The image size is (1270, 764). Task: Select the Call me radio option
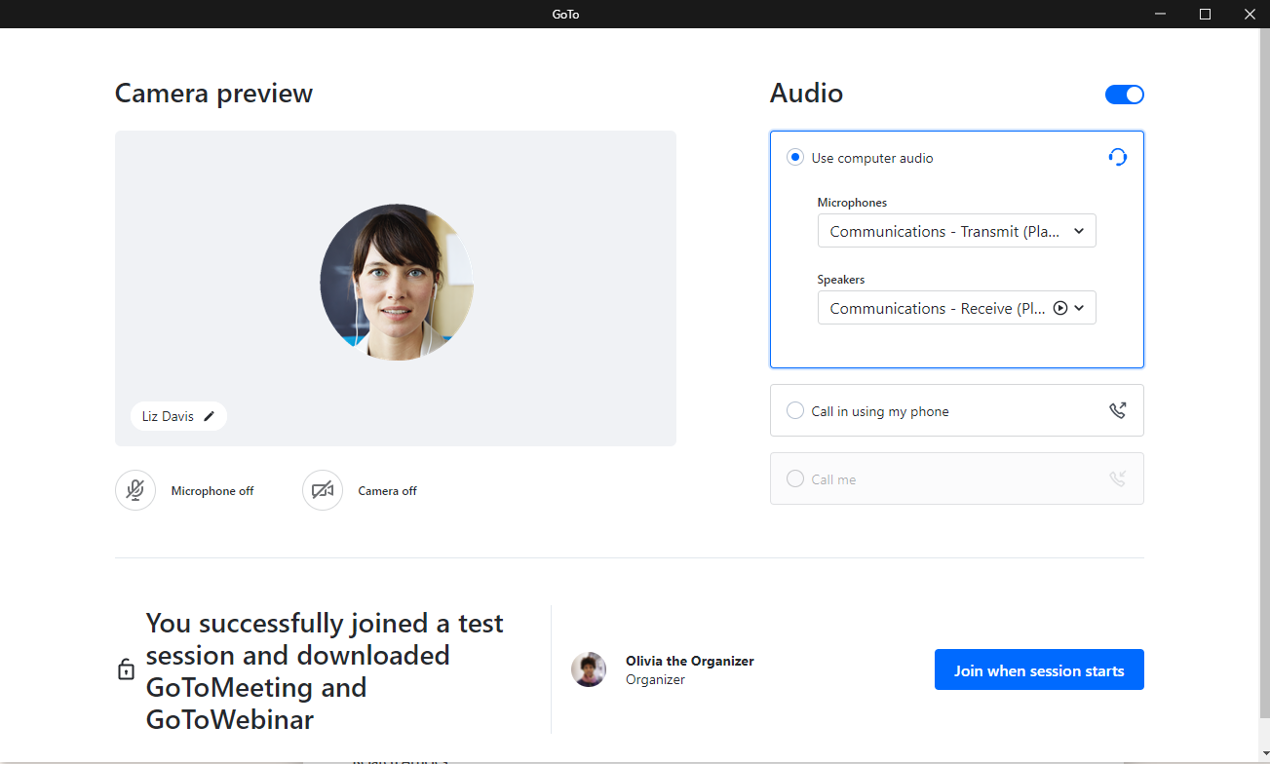(795, 479)
